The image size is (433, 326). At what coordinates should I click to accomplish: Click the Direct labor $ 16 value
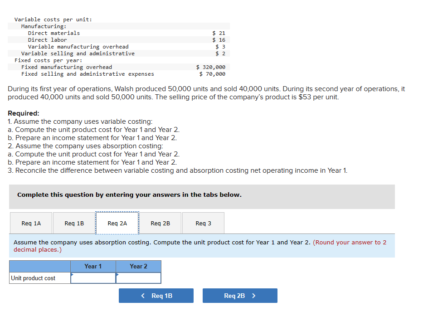(219, 40)
